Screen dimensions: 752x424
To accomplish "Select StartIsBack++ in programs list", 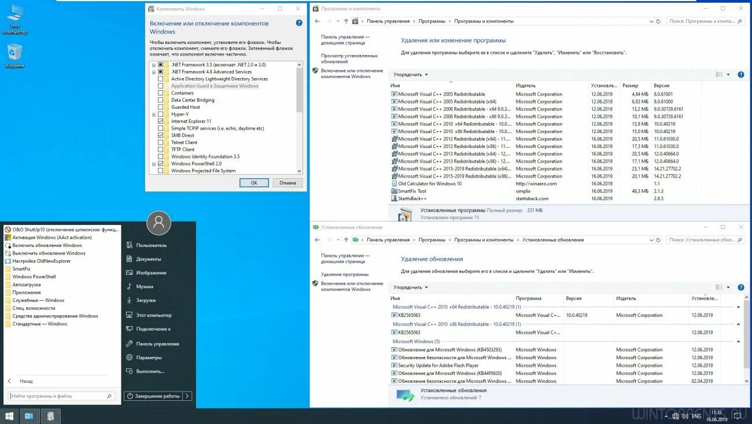I will pyautogui.click(x=412, y=198).
